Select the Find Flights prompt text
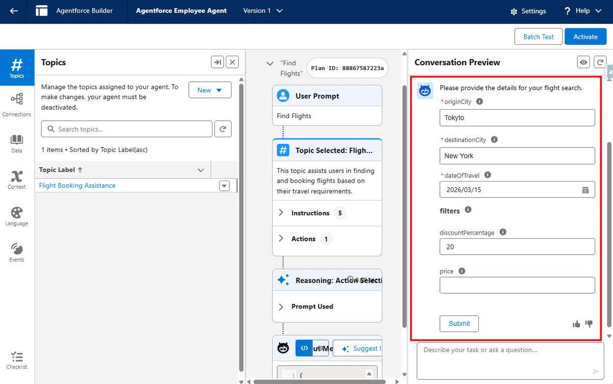Image resolution: width=613 pixels, height=384 pixels. [294, 116]
